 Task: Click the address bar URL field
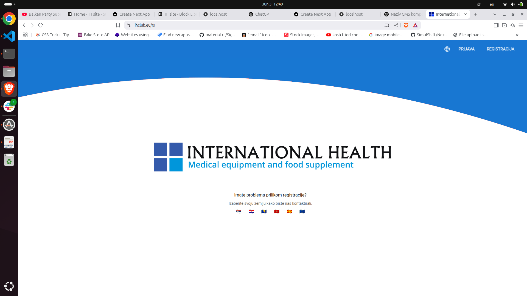click(247, 25)
